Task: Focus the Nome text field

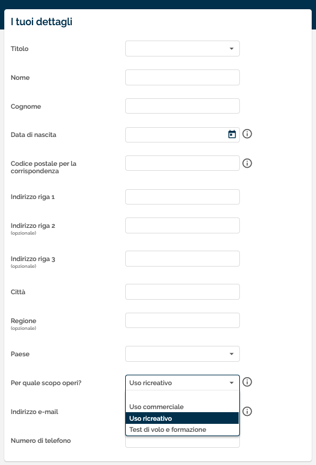Action: pyautogui.click(x=182, y=77)
